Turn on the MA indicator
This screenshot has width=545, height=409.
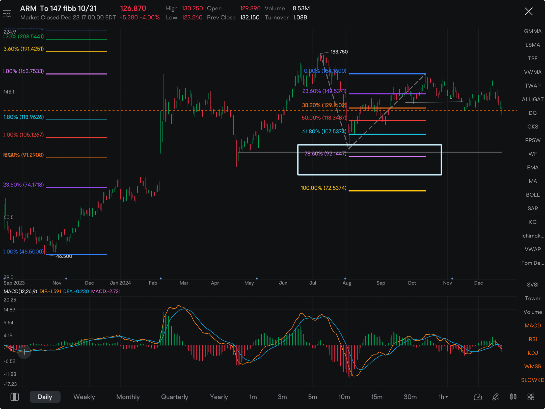point(533,181)
